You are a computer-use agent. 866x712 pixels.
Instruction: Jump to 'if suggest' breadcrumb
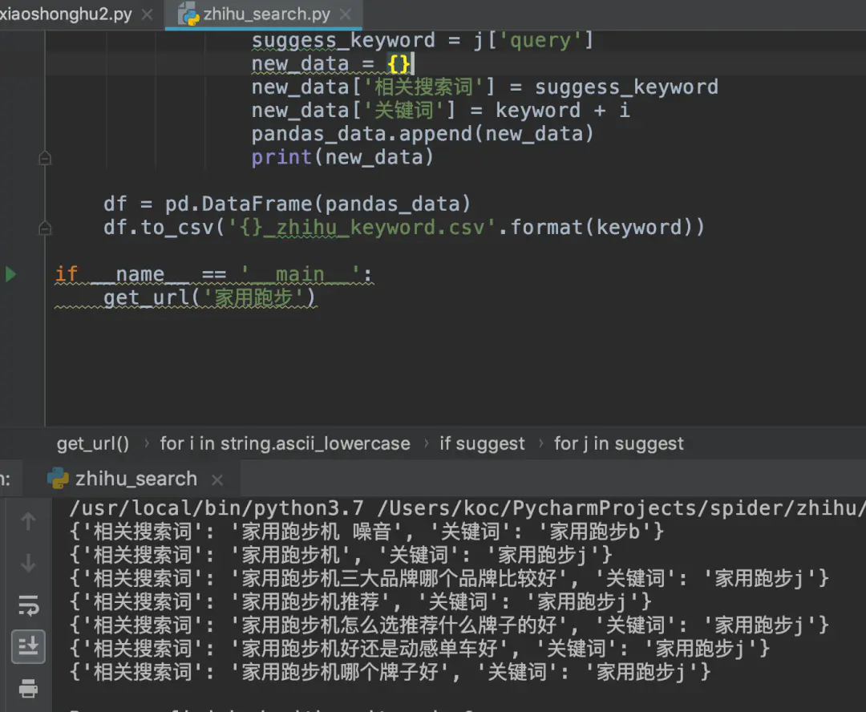[x=482, y=443]
